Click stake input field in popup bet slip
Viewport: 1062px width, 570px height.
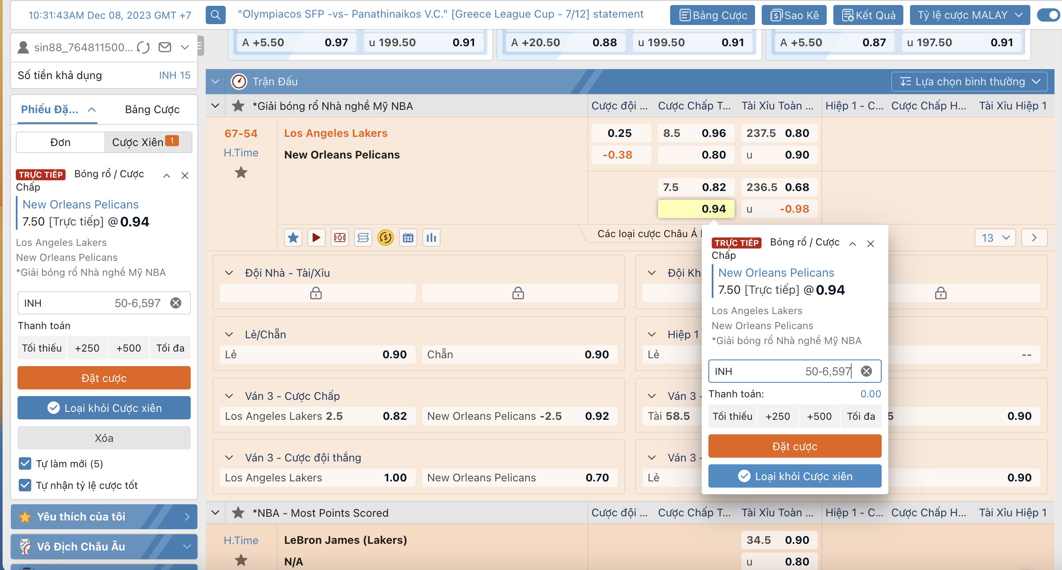click(x=795, y=371)
